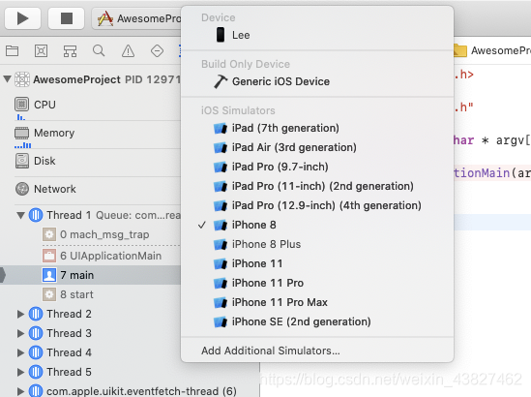Select iPad (7th generation) simulator
This screenshot has height=397, width=531.
coord(317,128)
